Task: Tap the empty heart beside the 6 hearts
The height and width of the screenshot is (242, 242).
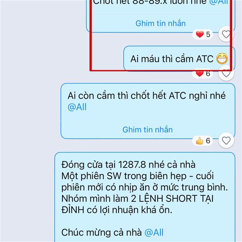Action: (226, 73)
